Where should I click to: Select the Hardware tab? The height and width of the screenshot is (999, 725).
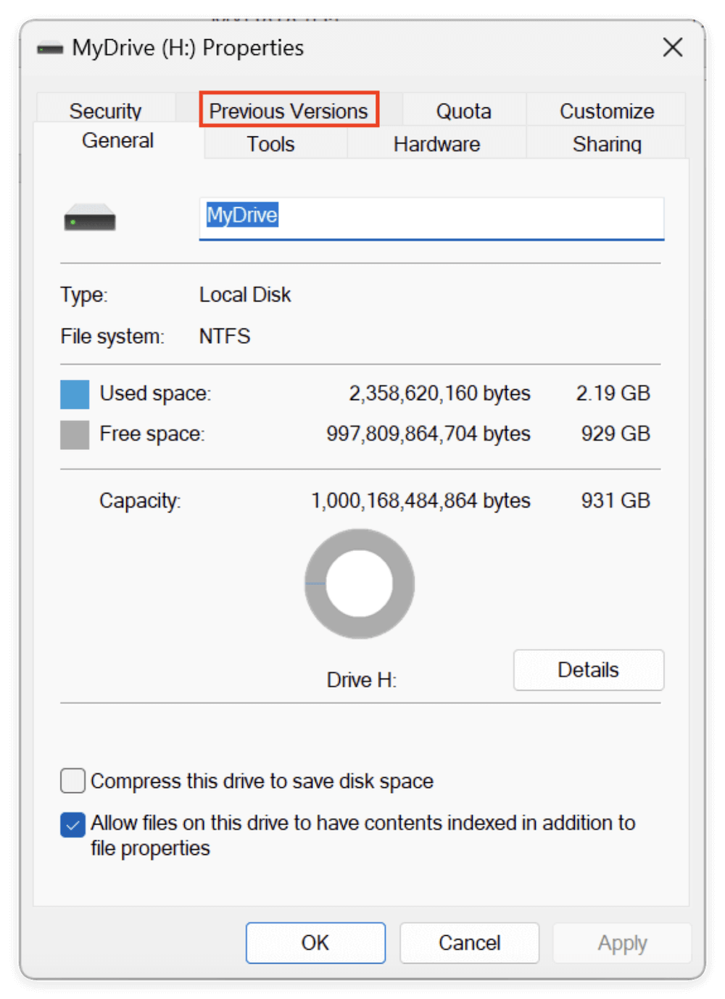click(x=436, y=144)
